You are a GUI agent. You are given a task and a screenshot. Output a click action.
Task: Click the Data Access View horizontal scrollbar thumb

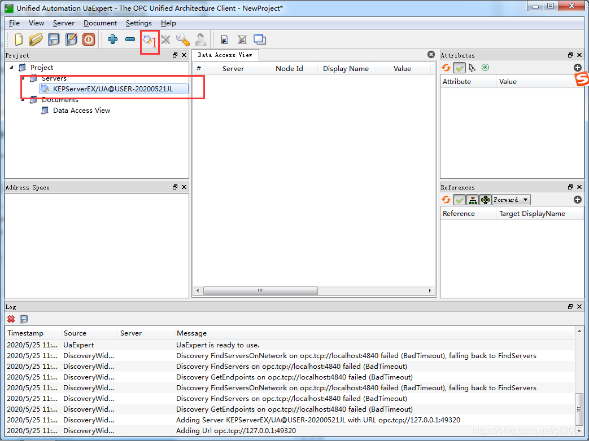260,290
